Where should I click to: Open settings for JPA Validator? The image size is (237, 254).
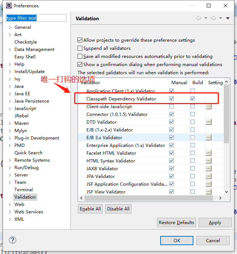click(x=209, y=176)
